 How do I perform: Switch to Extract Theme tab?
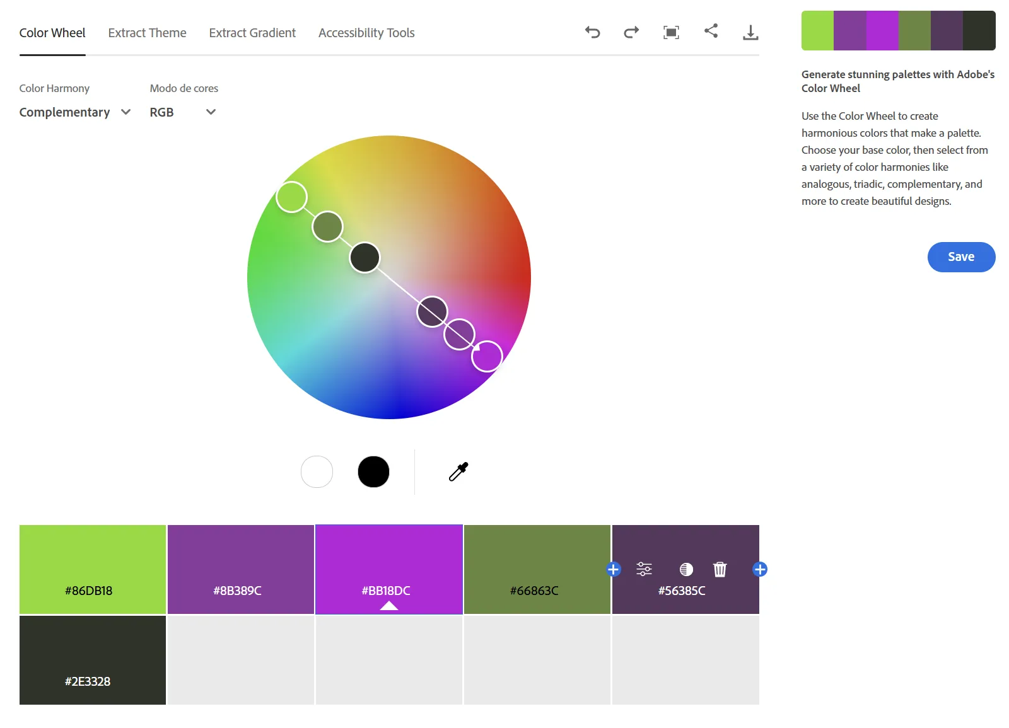tap(147, 33)
